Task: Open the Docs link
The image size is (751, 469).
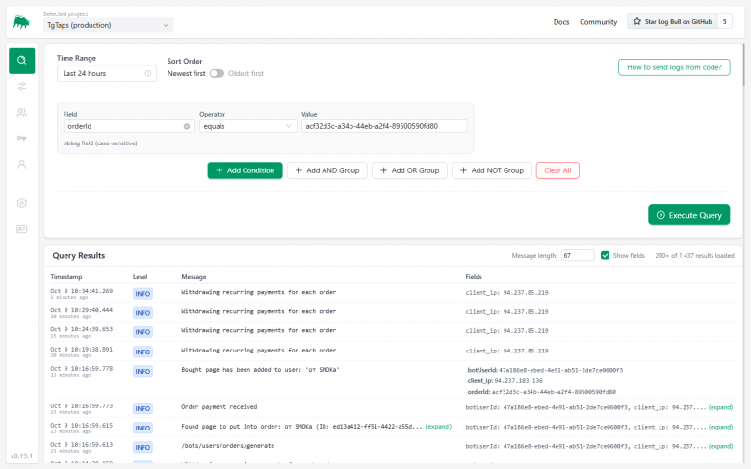Action: [561, 22]
